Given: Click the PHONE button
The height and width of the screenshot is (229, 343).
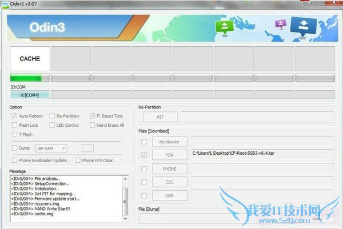Looking at the screenshot, I should click(170, 168).
